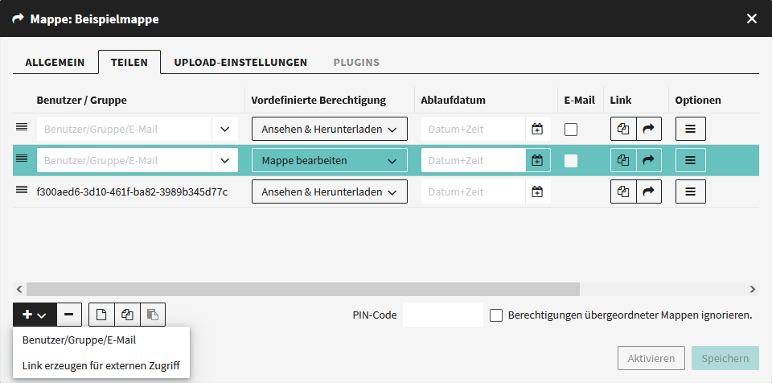The width and height of the screenshot is (772, 383).
Task: Click the left scroll arrow of horizontal scrollbar
Action: click(x=19, y=290)
